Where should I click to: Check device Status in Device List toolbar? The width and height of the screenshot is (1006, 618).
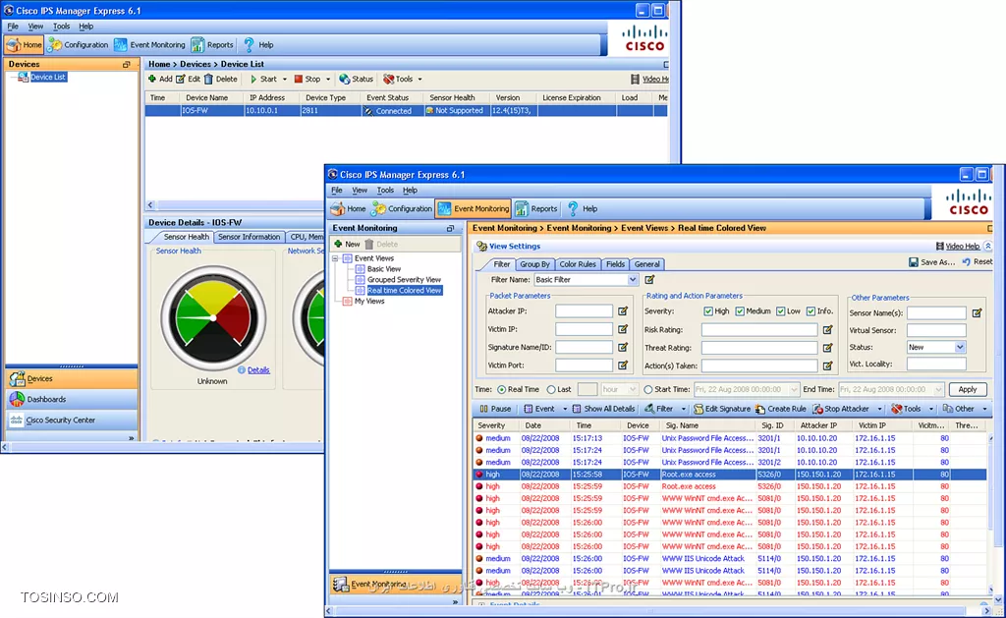356,79
